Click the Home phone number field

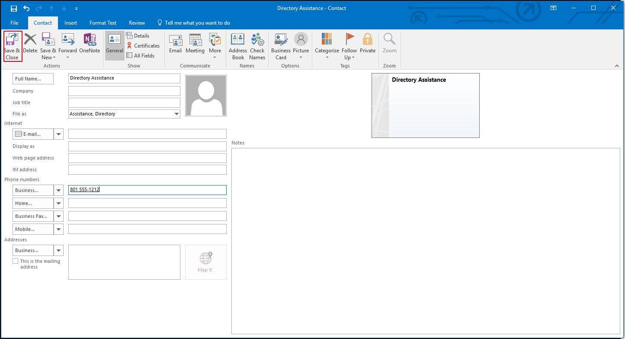(x=147, y=203)
